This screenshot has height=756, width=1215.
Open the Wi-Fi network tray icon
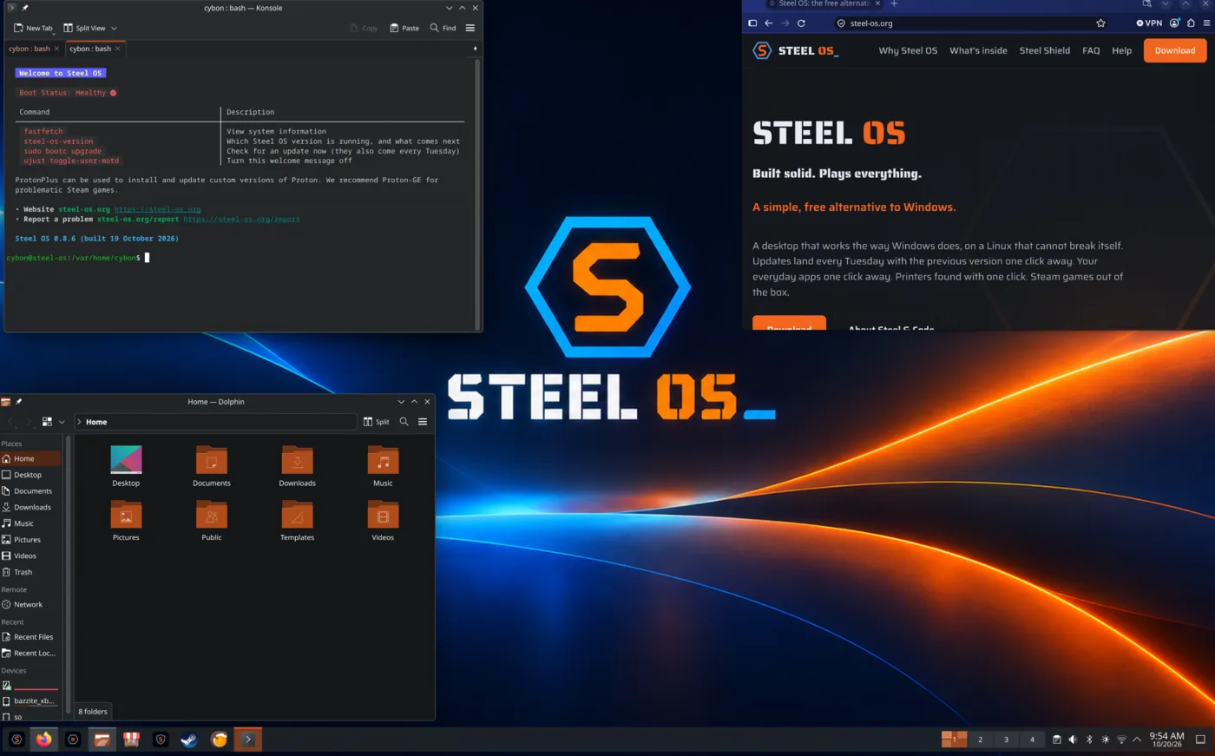(1121, 740)
